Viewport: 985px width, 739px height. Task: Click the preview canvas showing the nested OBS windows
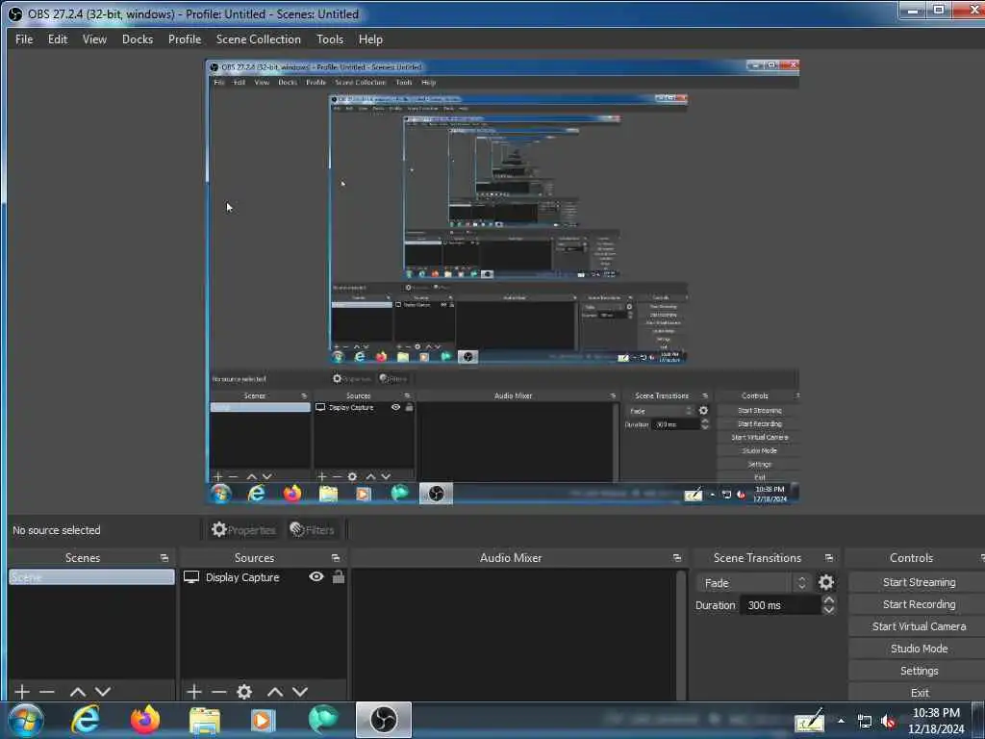502,282
